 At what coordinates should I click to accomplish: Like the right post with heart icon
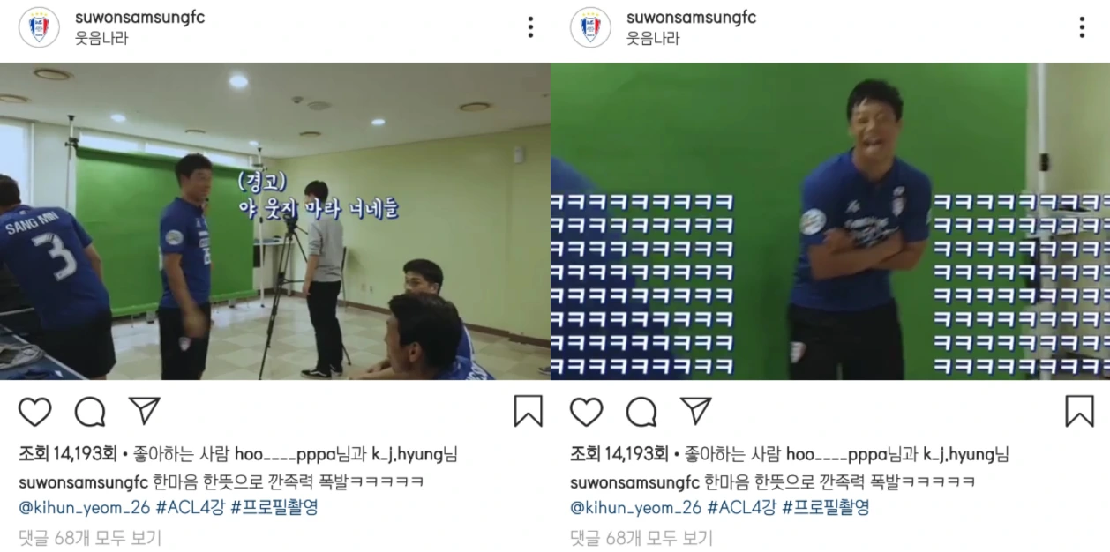(x=587, y=412)
